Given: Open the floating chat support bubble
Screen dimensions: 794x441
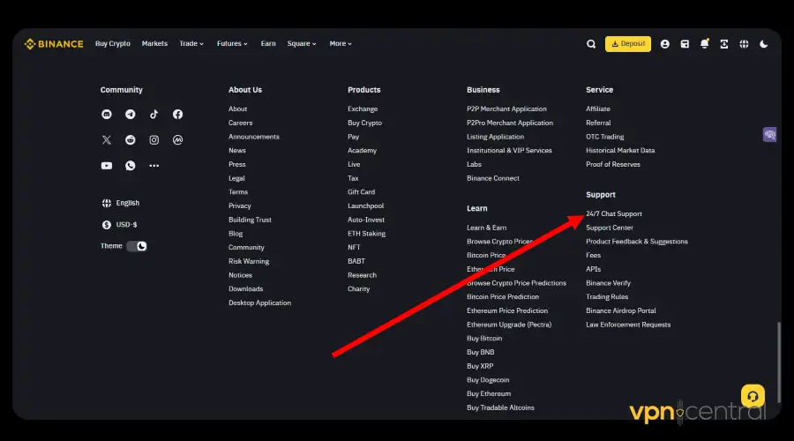Looking at the screenshot, I should click(x=753, y=394).
